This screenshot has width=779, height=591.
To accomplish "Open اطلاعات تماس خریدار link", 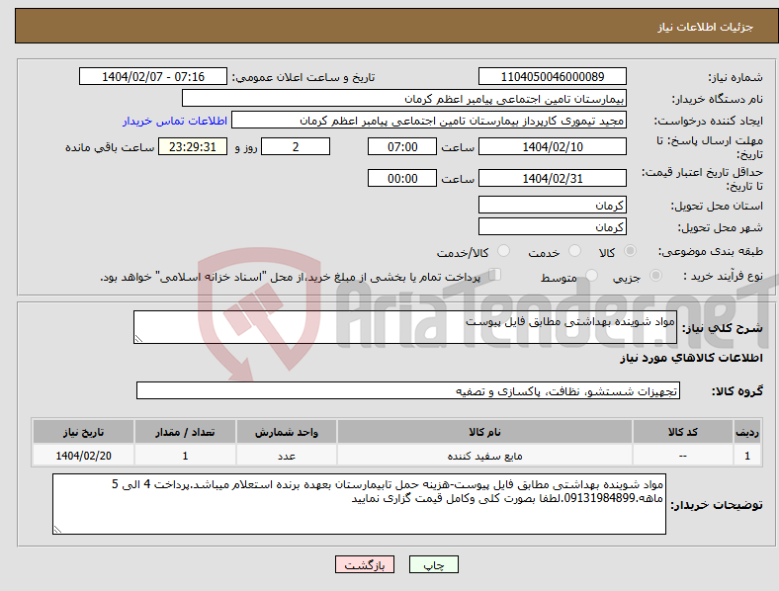I will 175,121.
